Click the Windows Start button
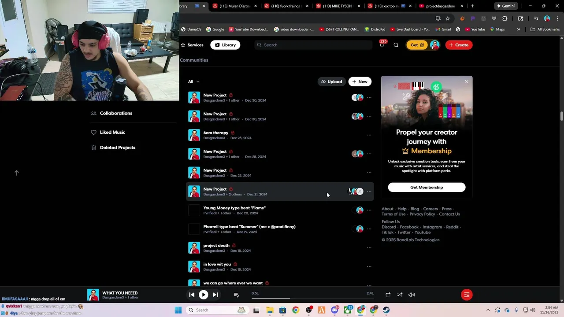 [178, 310]
